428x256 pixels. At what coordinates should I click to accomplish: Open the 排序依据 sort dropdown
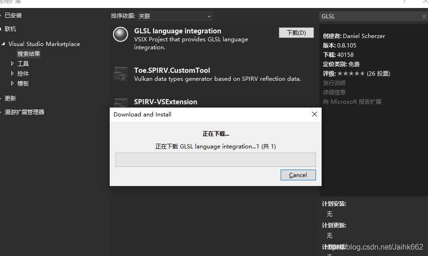point(175,16)
